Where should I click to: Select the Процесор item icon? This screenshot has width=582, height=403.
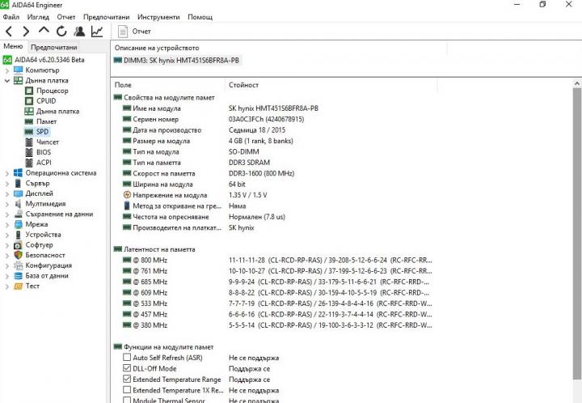tap(29, 91)
